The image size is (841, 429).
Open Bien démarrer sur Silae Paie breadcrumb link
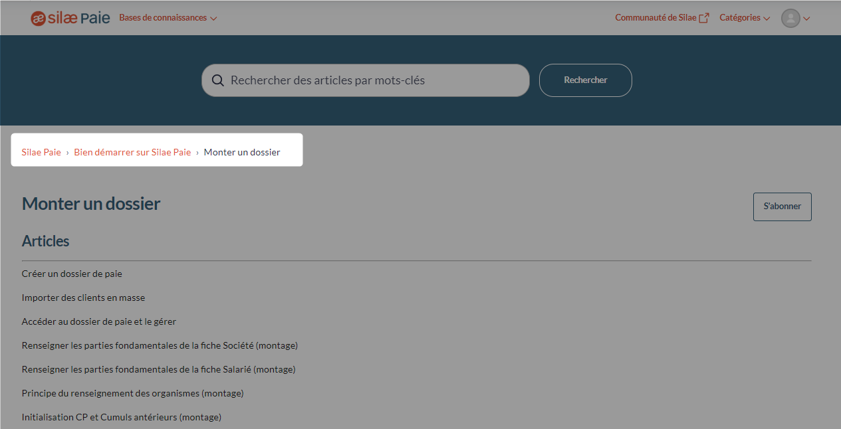(132, 151)
